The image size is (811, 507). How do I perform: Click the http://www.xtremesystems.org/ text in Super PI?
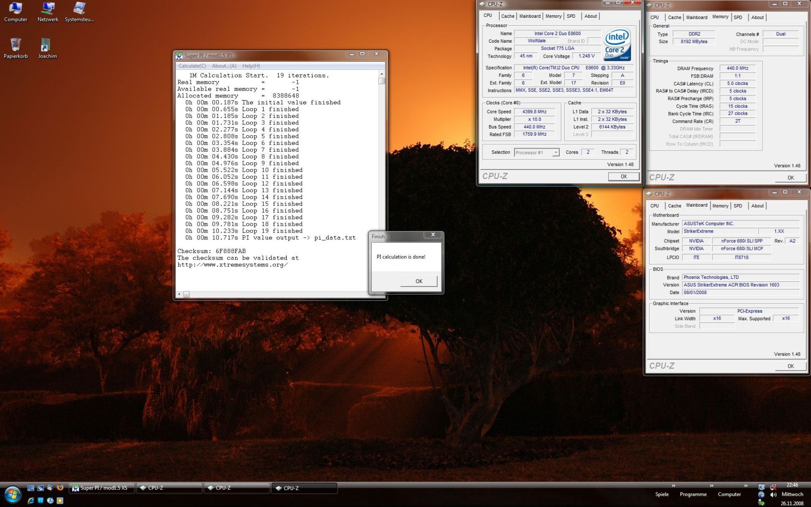pos(233,265)
